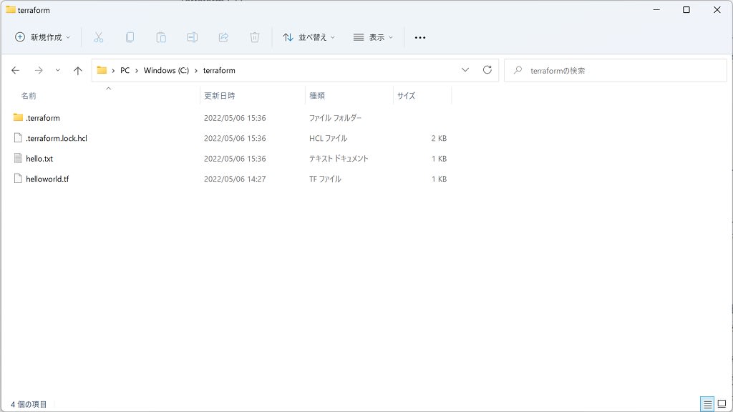Go back with the left arrow
The width and height of the screenshot is (733, 412).
point(16,71)
